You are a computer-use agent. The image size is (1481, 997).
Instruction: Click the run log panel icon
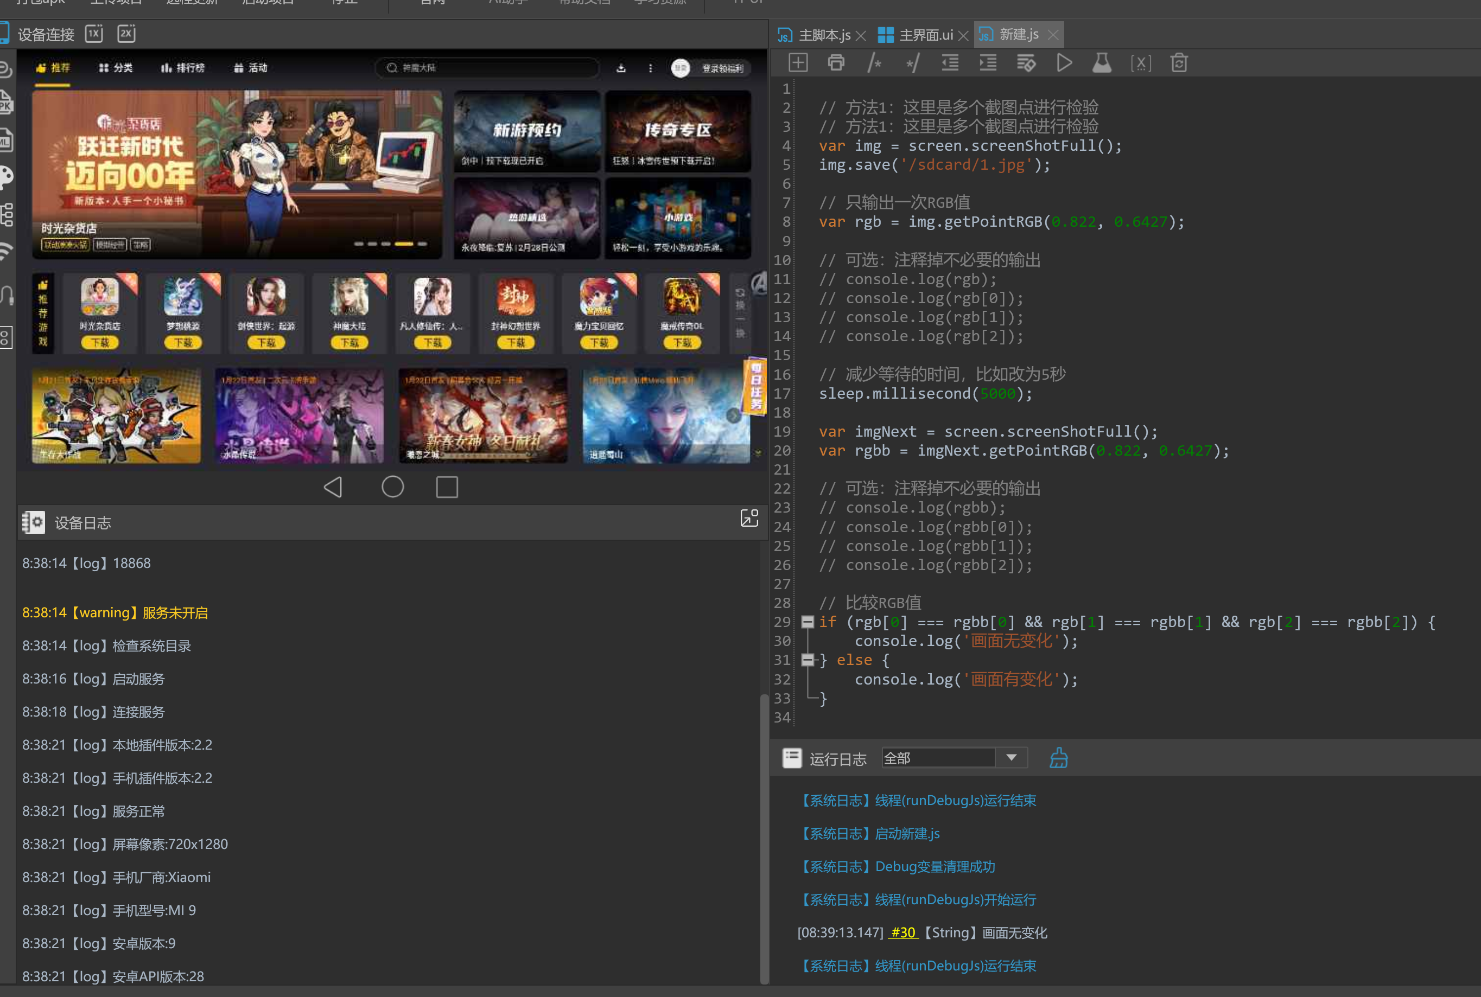click(x=792, y=758)
